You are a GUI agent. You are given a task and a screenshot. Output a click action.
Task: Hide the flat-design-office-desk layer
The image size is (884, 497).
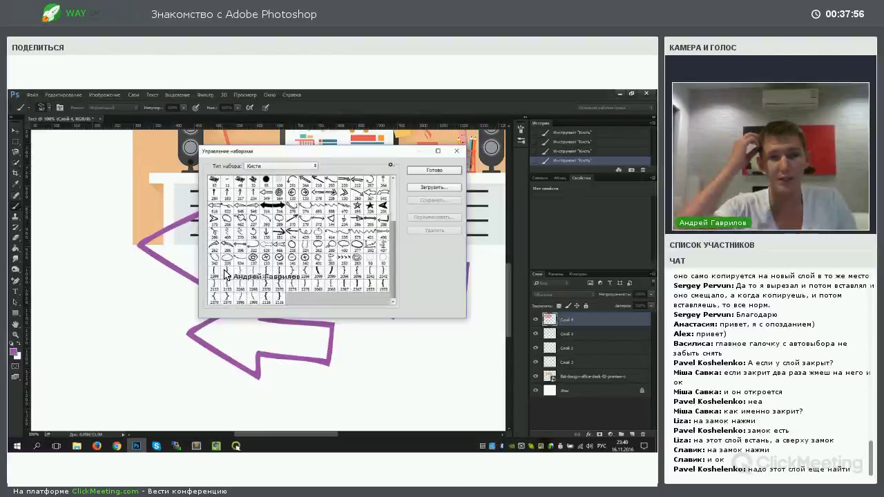point(535,376)
